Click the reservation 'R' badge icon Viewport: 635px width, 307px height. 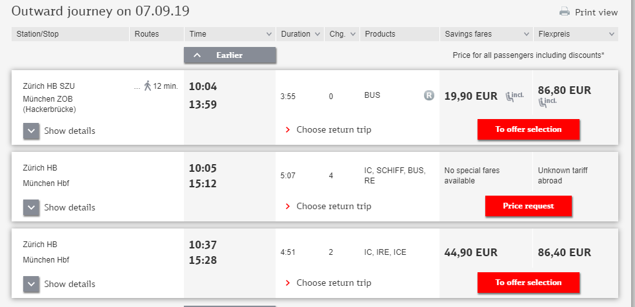[x=428, y=95]
